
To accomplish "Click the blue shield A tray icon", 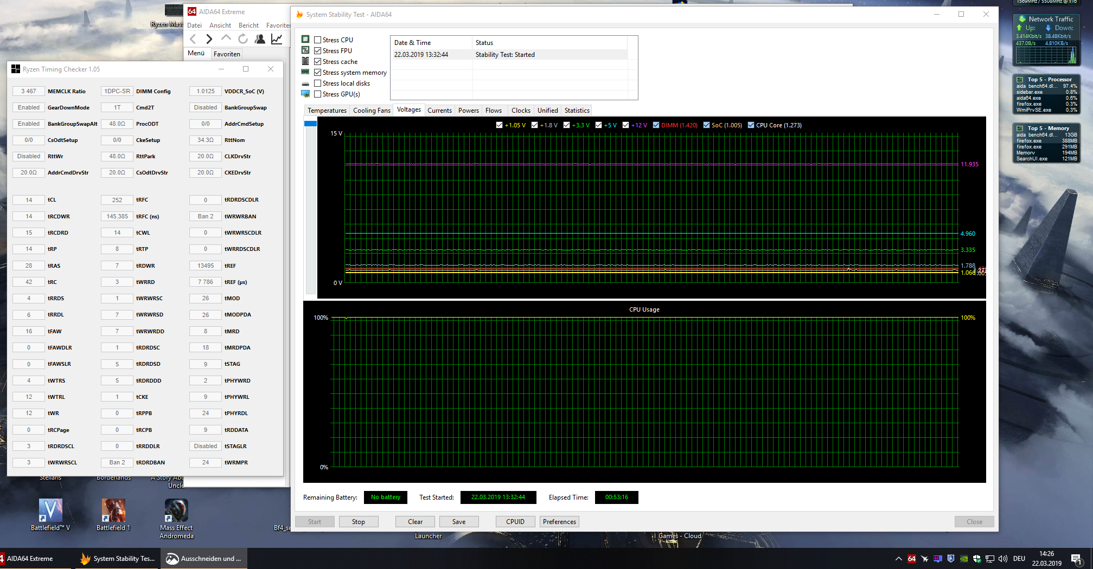I will [951, 559].
